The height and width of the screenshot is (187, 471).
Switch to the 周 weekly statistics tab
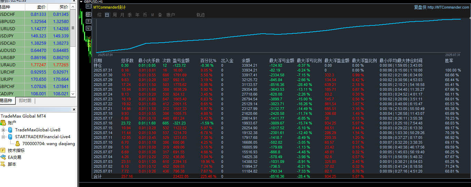(115, 15)
